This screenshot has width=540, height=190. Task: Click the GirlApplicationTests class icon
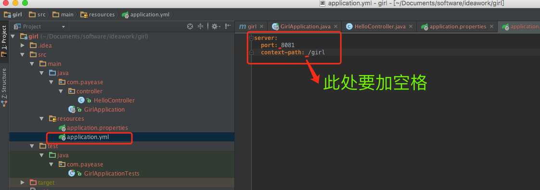click(72, 174)
